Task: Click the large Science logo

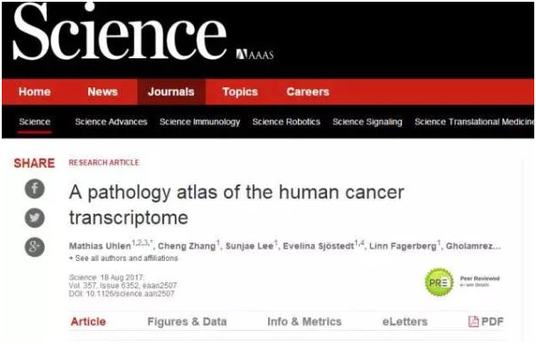Action: (x=120, y=32)
